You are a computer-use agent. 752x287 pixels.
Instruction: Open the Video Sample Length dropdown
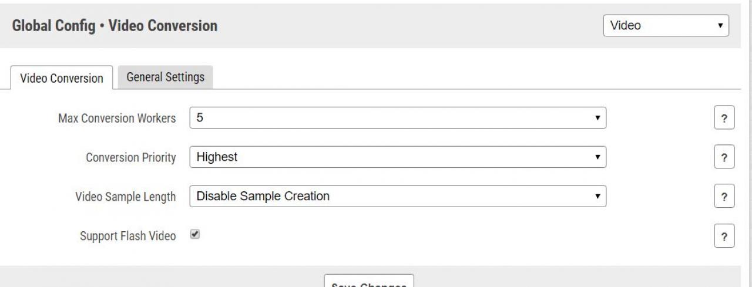point(398,196)
